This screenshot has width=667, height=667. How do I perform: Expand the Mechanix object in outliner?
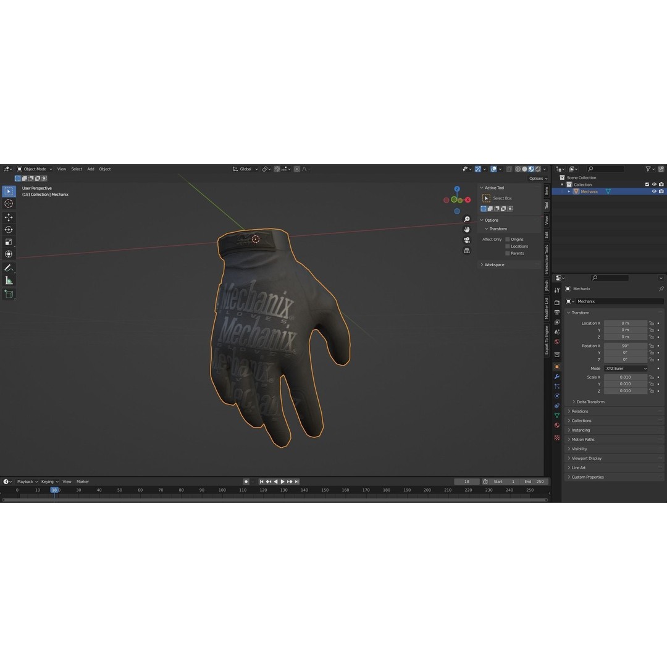(569, 191)
